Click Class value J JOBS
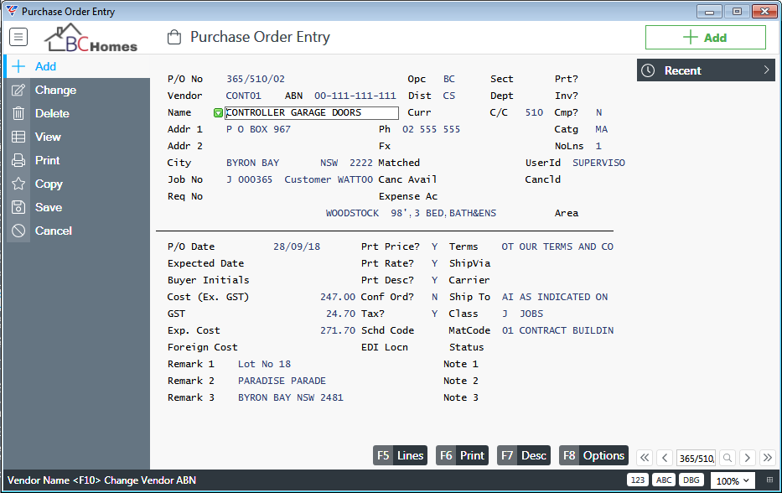Image resolution: width=782 pixels, height=493 pixels. point(523,314)
